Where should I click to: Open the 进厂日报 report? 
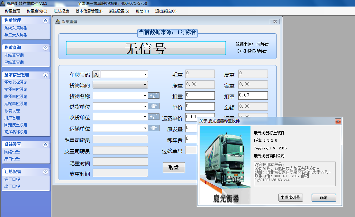(x=12, y=179)
